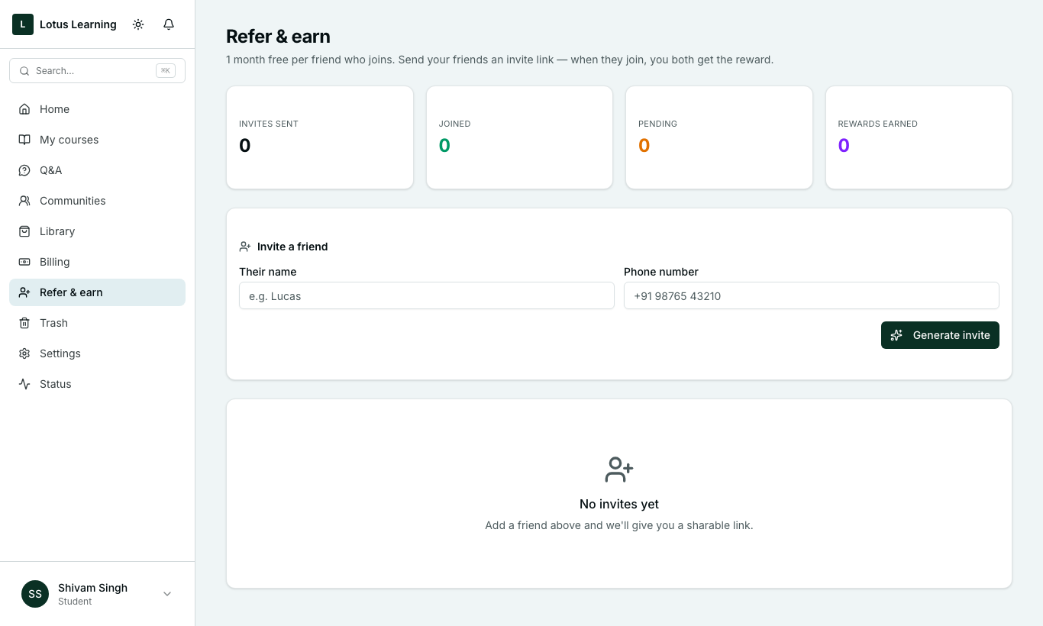Click the Invites Sent count
1043x626 pixels.
coord(245,145)
